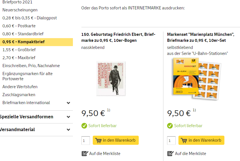Open 2,70 € - Maxibrief category

(x=19, y=58)
